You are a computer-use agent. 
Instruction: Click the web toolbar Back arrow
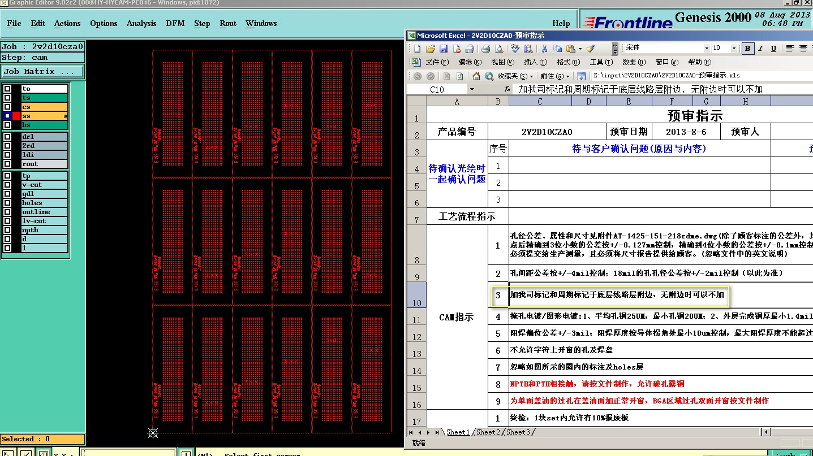coord(418,76)
